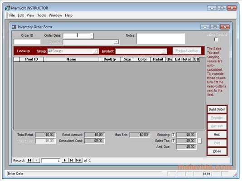Click the Ext Retail column header
The width and height of the screenshot is (242, 181).
pyautogui.click(x=183, y=59)
